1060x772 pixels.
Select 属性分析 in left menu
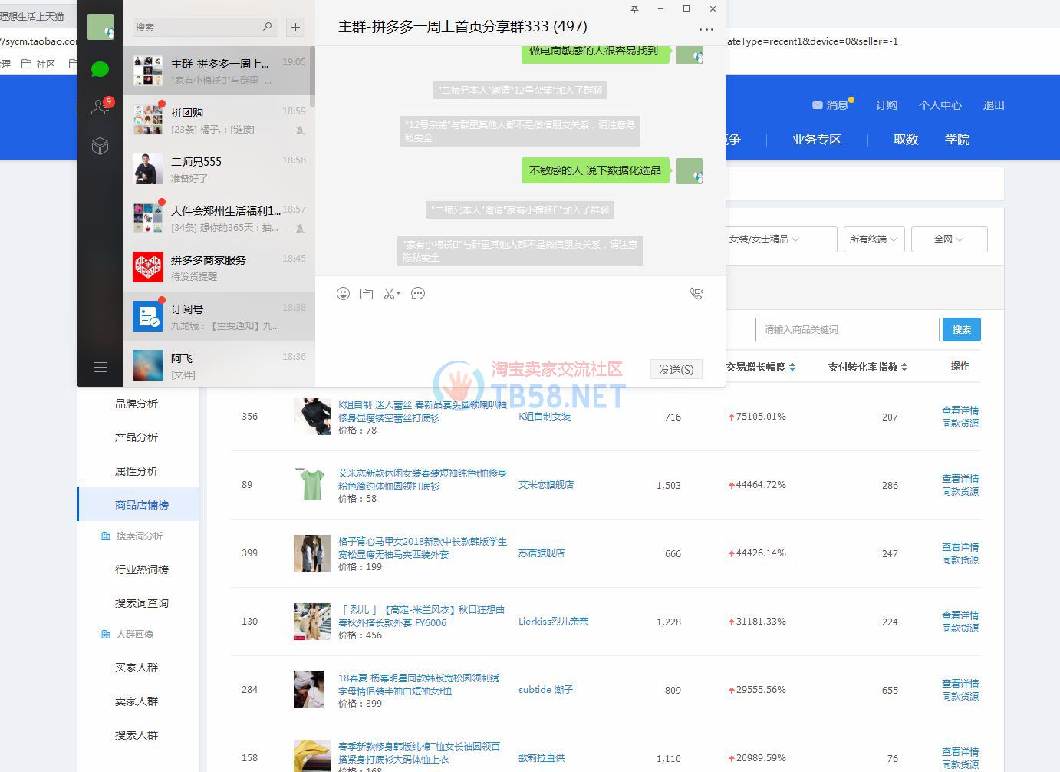tap(137, 471)
